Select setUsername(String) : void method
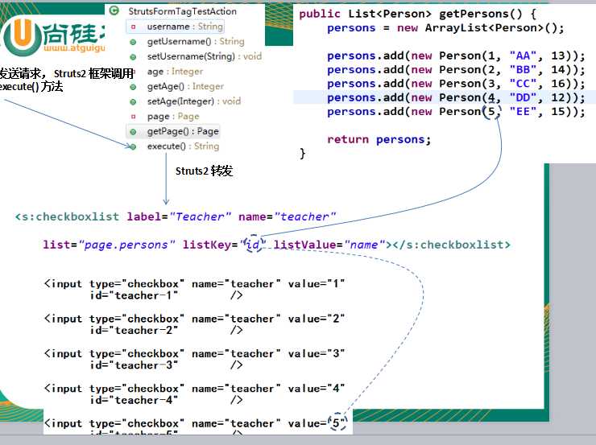 pos(205,56)
